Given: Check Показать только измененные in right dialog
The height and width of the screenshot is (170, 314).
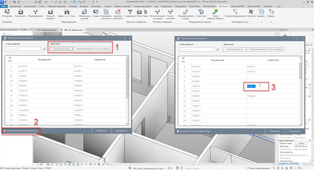Looking at the screenshot, I should (x=178, y=131).
